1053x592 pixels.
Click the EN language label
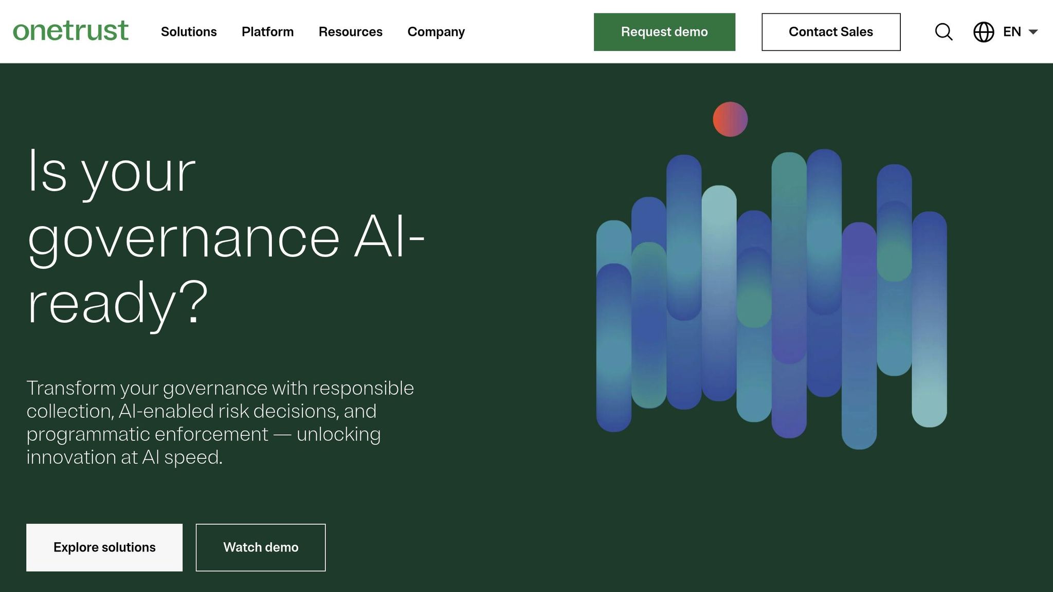click(x=1011, y=32)
